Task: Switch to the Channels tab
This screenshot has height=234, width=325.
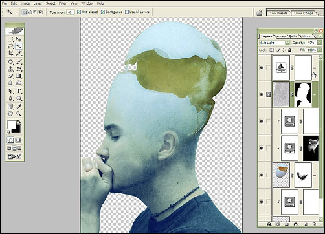Action: tap(280, 36)
